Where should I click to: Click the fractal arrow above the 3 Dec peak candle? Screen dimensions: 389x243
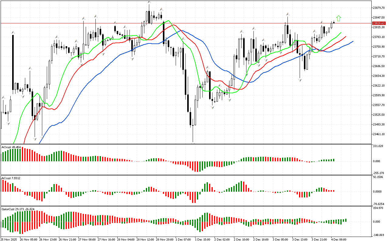click(x=287, y=14)
